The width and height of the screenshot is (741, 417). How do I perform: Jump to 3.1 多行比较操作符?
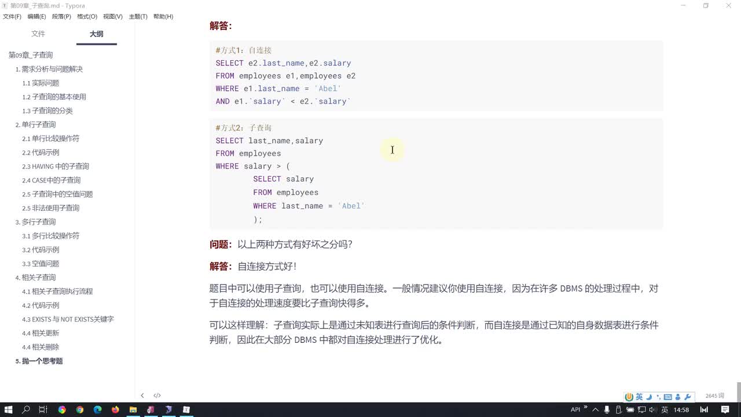coord(51,236)
